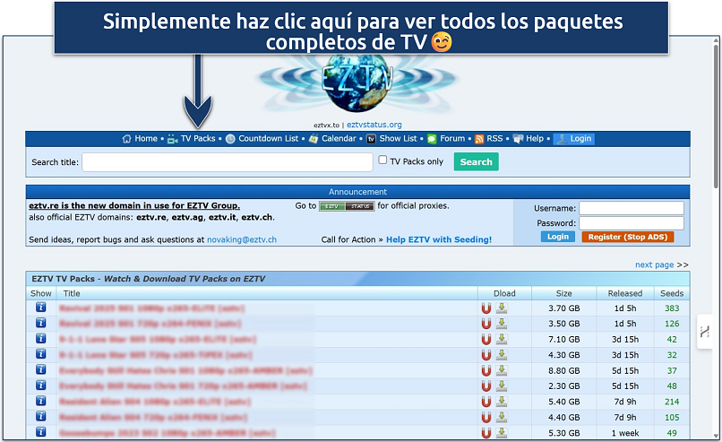Click the magnet icon for the 8.80 GB pack
Viewport: 722px width, 442px height.
pyautogui.click(x=486, y=370)
